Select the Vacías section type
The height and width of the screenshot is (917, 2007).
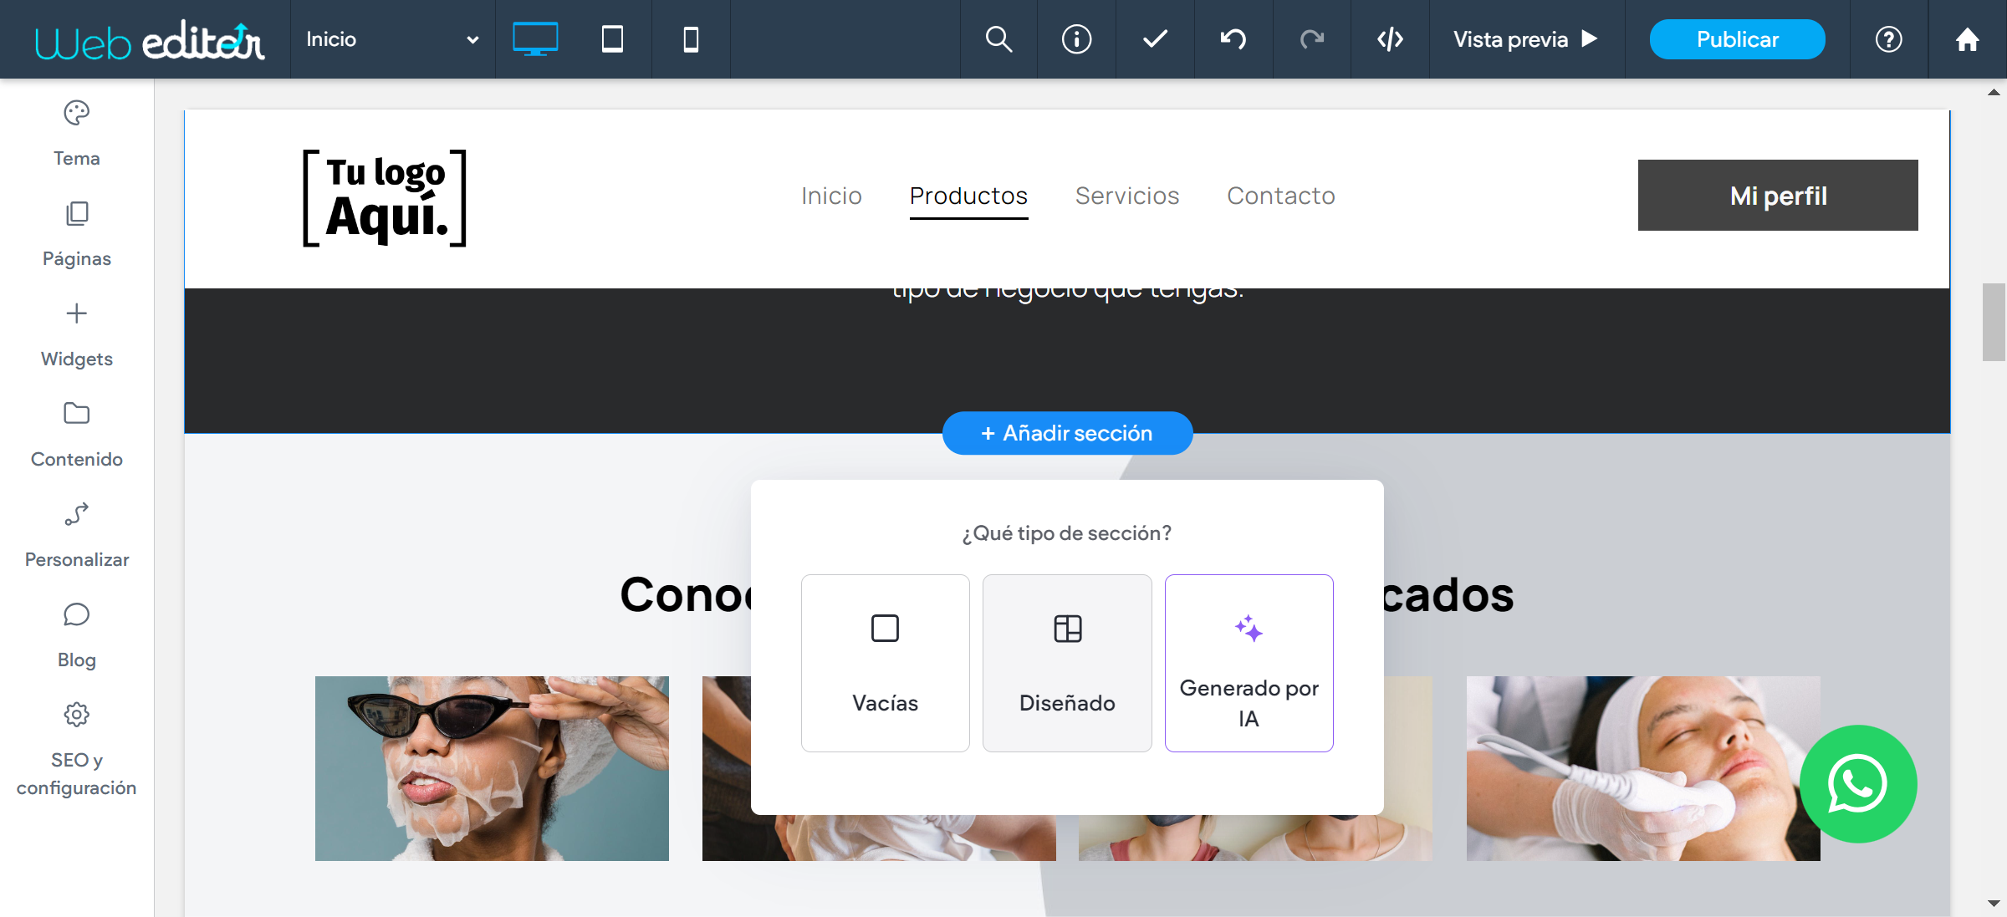(885, 663)
